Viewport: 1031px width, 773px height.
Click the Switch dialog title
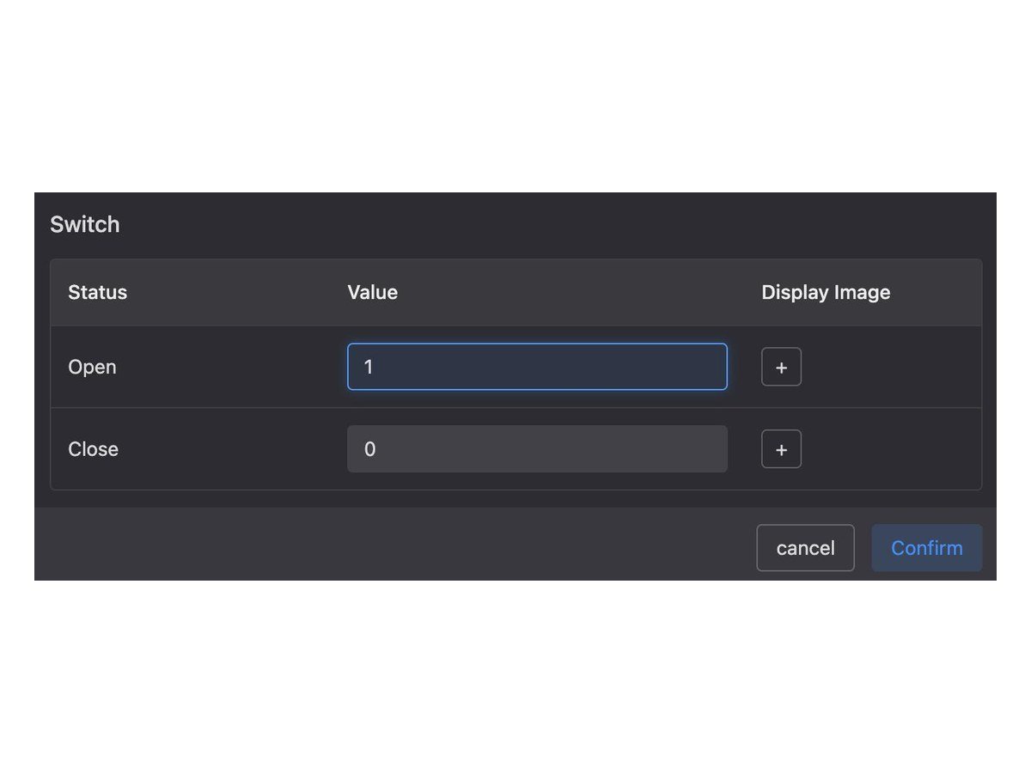[85, 224]
